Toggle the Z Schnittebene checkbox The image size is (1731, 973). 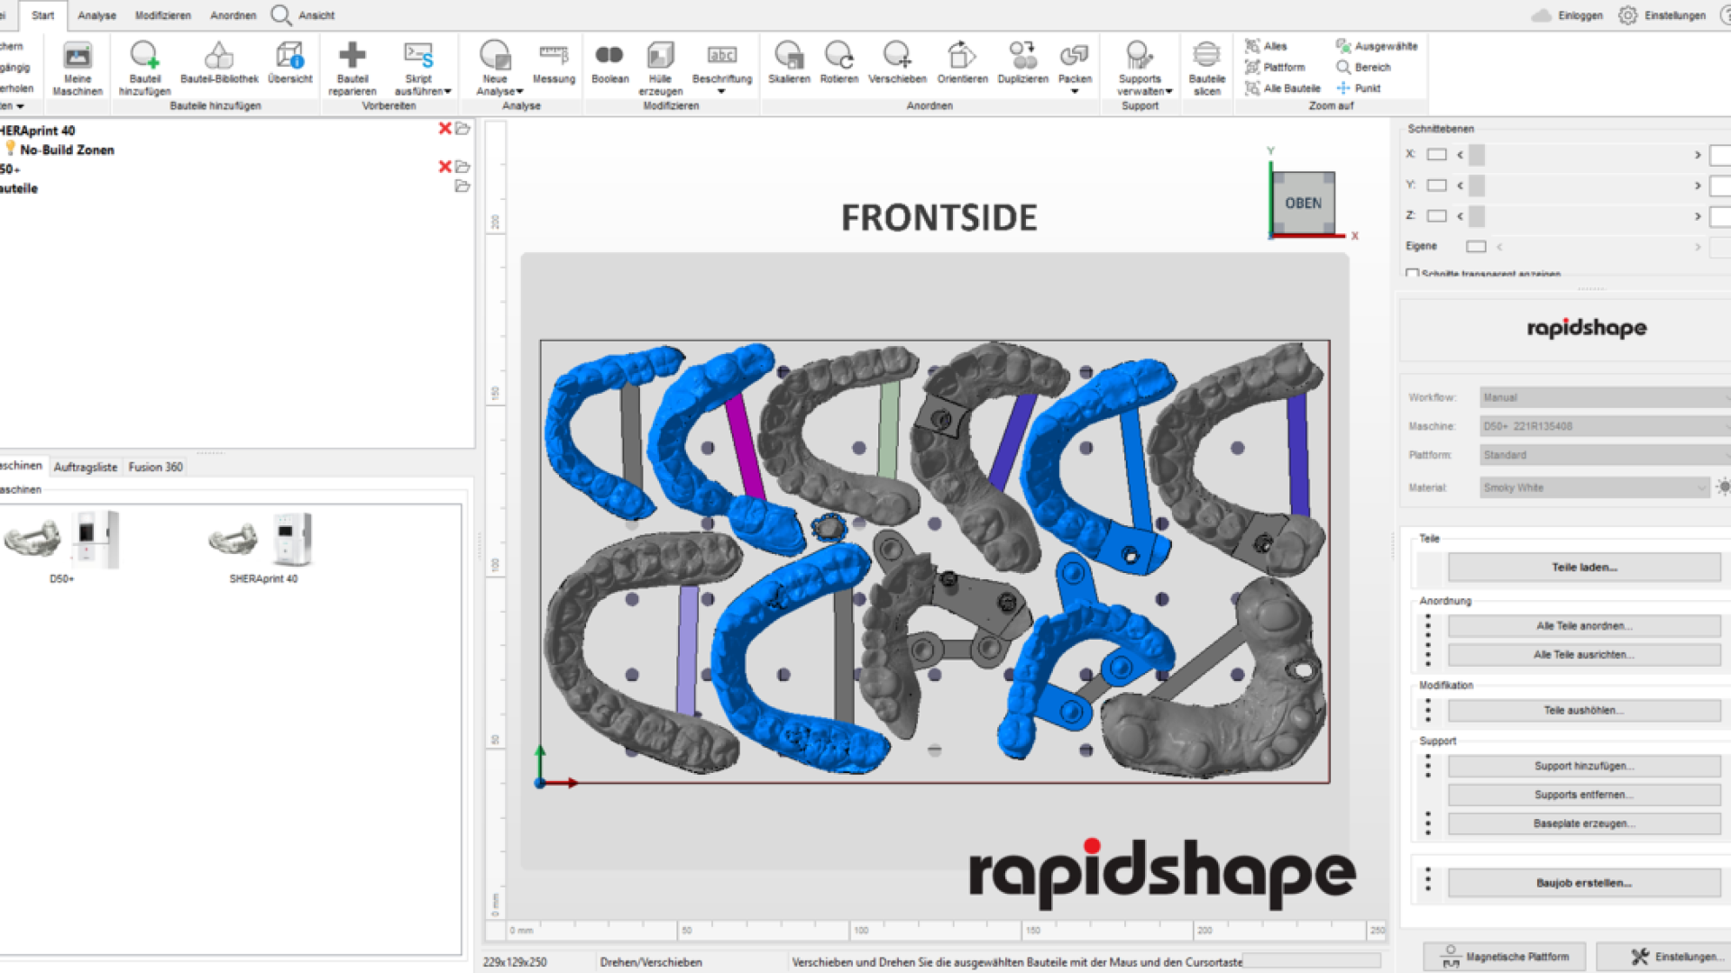pyautogui.click(x=1437, y=216)
